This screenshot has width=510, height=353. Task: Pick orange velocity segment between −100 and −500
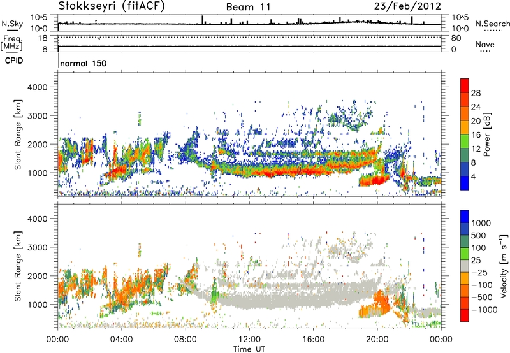[465, 291]
